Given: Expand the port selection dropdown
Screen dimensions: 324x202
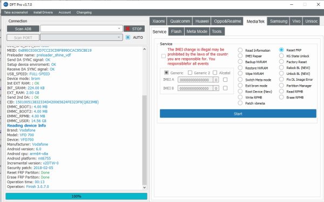Looking at the screenshot, I should point(82,37).
